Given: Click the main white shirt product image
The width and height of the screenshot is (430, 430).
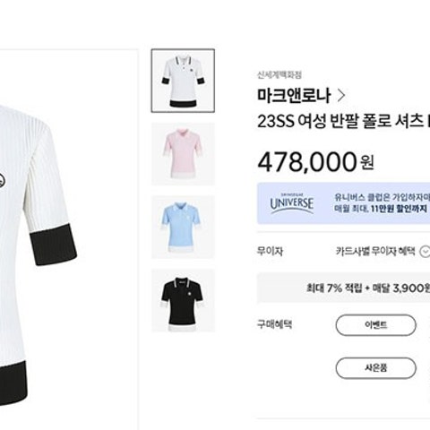Looking at the screenshot, I should (39, 254).
